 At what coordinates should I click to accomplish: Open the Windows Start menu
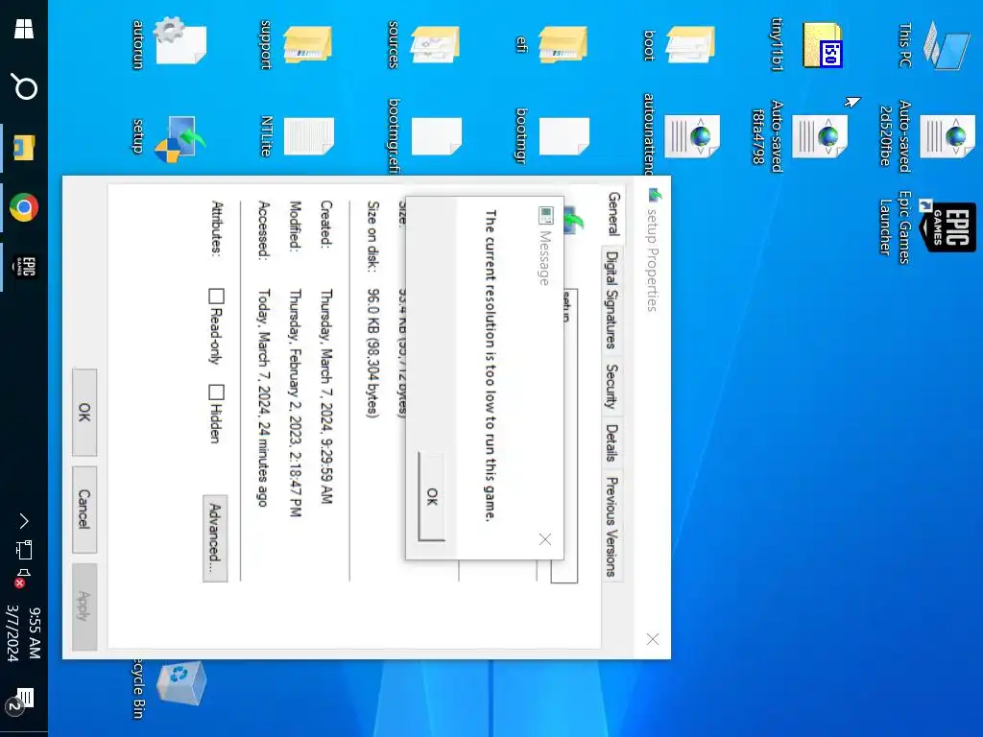24,28
